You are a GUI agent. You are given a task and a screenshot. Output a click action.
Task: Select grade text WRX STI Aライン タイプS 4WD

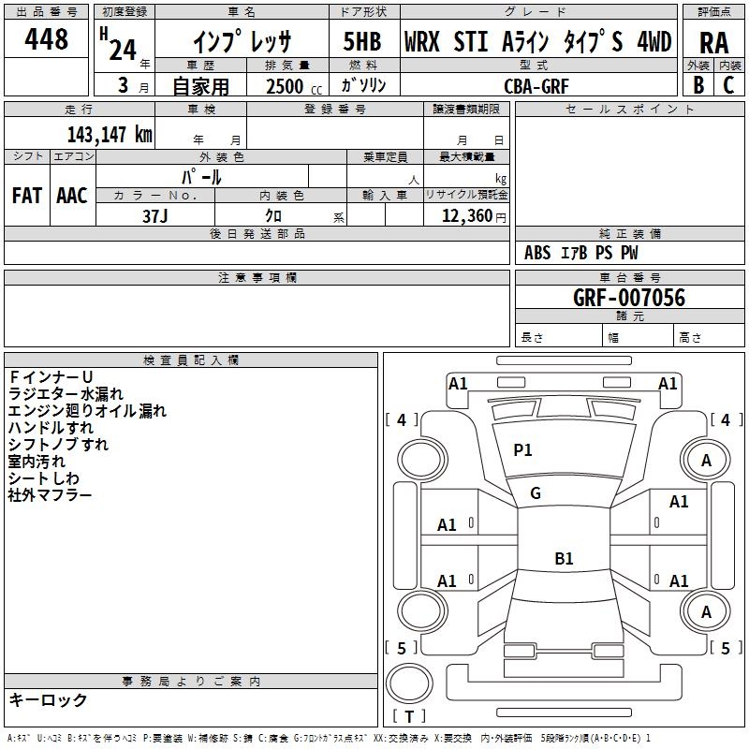point(537,41)
